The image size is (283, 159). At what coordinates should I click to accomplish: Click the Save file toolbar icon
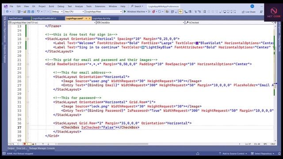coord(29,11)
